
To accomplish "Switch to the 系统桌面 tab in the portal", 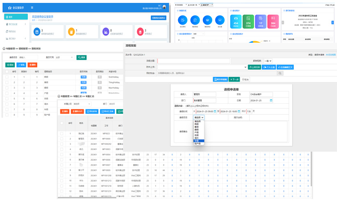I will pos(180,5).
